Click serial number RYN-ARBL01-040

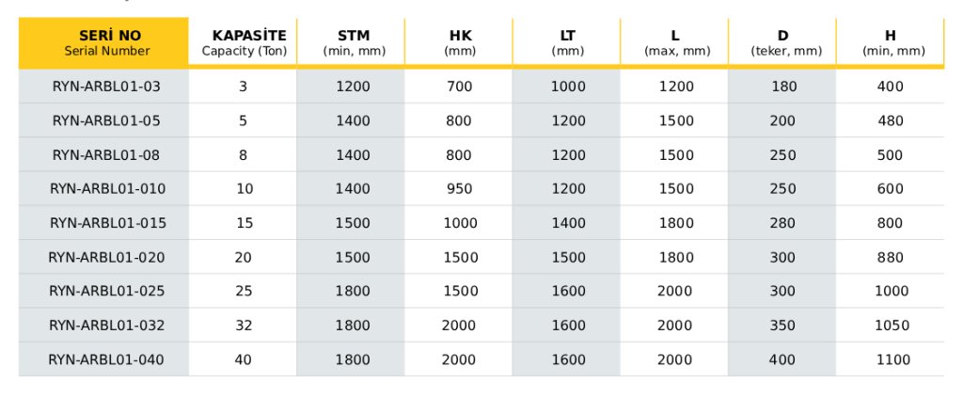pyautogui.click(x=106, y=359)
